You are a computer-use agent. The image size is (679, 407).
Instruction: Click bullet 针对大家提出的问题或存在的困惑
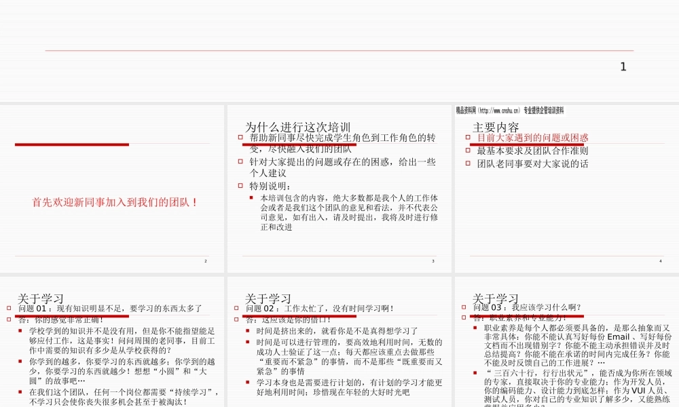click(342, 168)
